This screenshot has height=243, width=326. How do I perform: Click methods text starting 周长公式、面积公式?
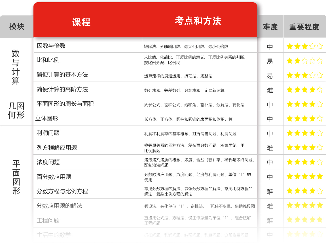click(x=194, y=105)
